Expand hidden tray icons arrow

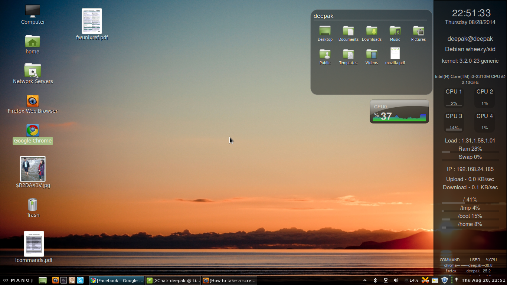365,280
